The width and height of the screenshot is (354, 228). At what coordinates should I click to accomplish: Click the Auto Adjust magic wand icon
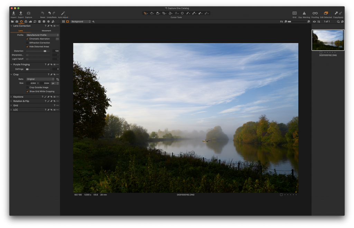tap(63, 13)
